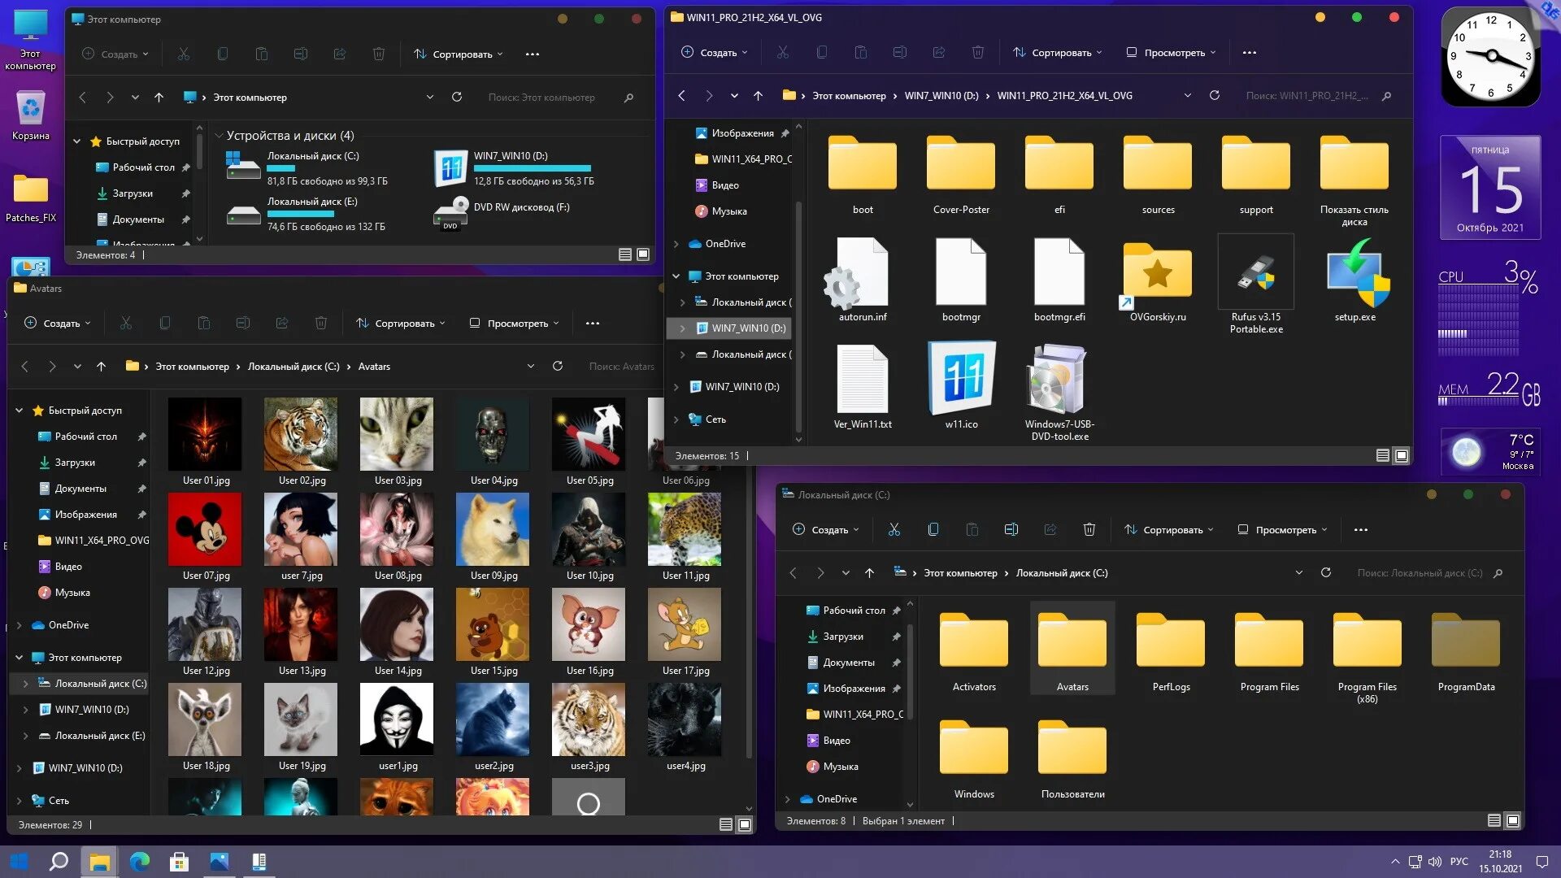
Task: Switch drive C window to details view
Action: [1494, 821]
